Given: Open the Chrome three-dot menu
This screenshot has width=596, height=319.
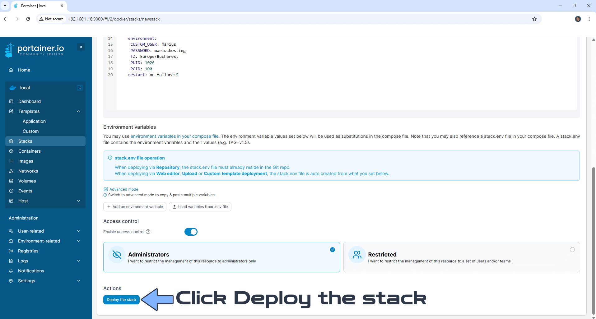Looking at the screenshot, I should [x=589, y=19].
